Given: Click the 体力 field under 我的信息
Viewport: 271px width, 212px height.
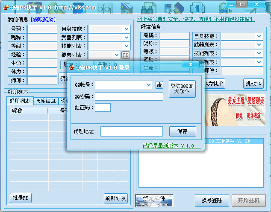Looking at the screenshot, I should coord(42,72).
